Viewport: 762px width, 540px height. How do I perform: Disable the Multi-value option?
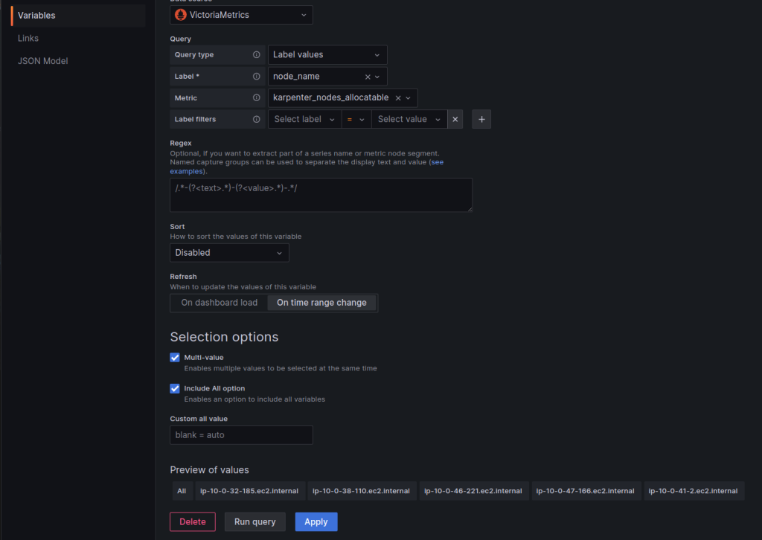[x=174, y=358]
